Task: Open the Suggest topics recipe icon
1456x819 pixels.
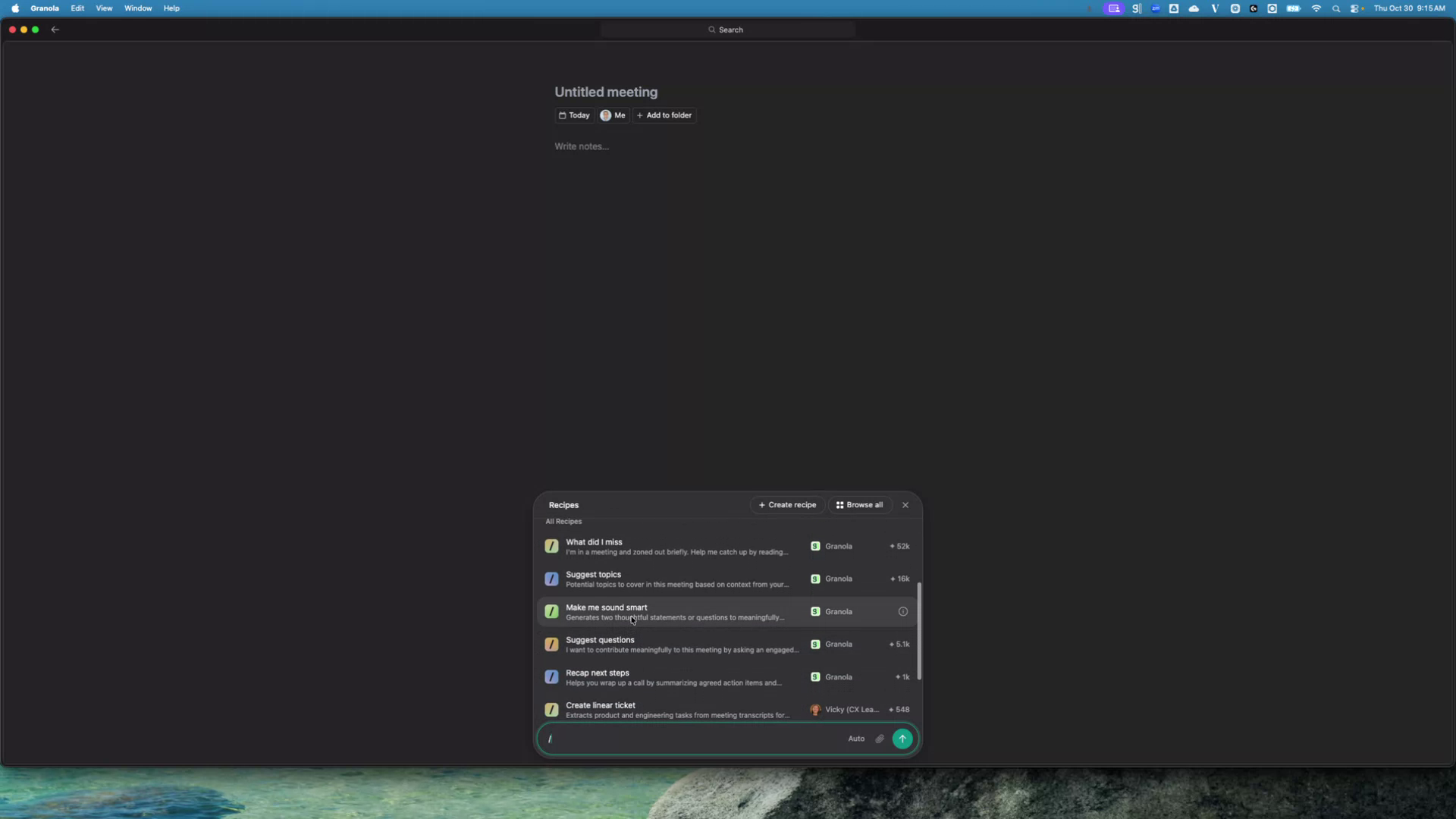Action: (552, 579)
